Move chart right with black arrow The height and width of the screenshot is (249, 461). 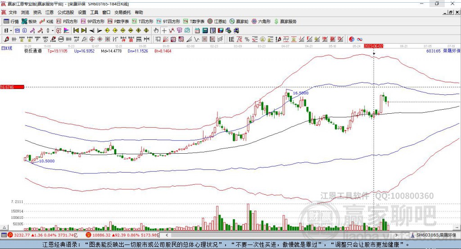coord(99,31)
